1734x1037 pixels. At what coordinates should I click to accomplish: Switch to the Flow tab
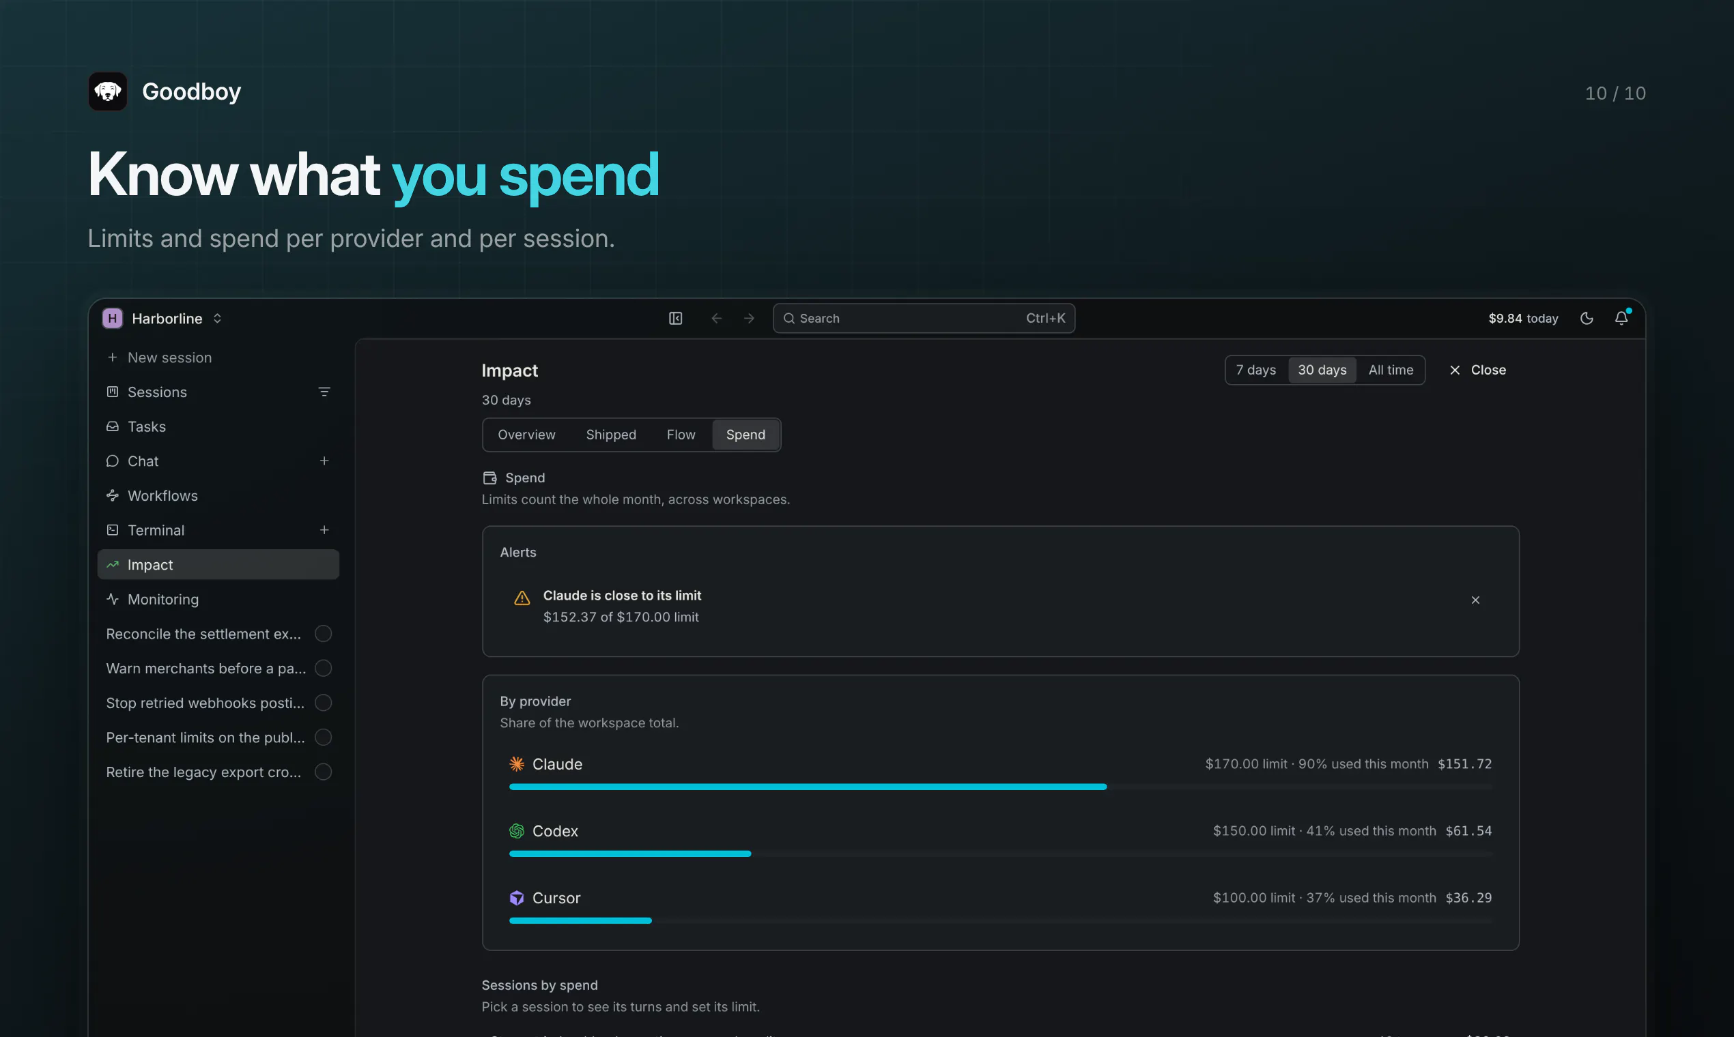pos(681,435)
